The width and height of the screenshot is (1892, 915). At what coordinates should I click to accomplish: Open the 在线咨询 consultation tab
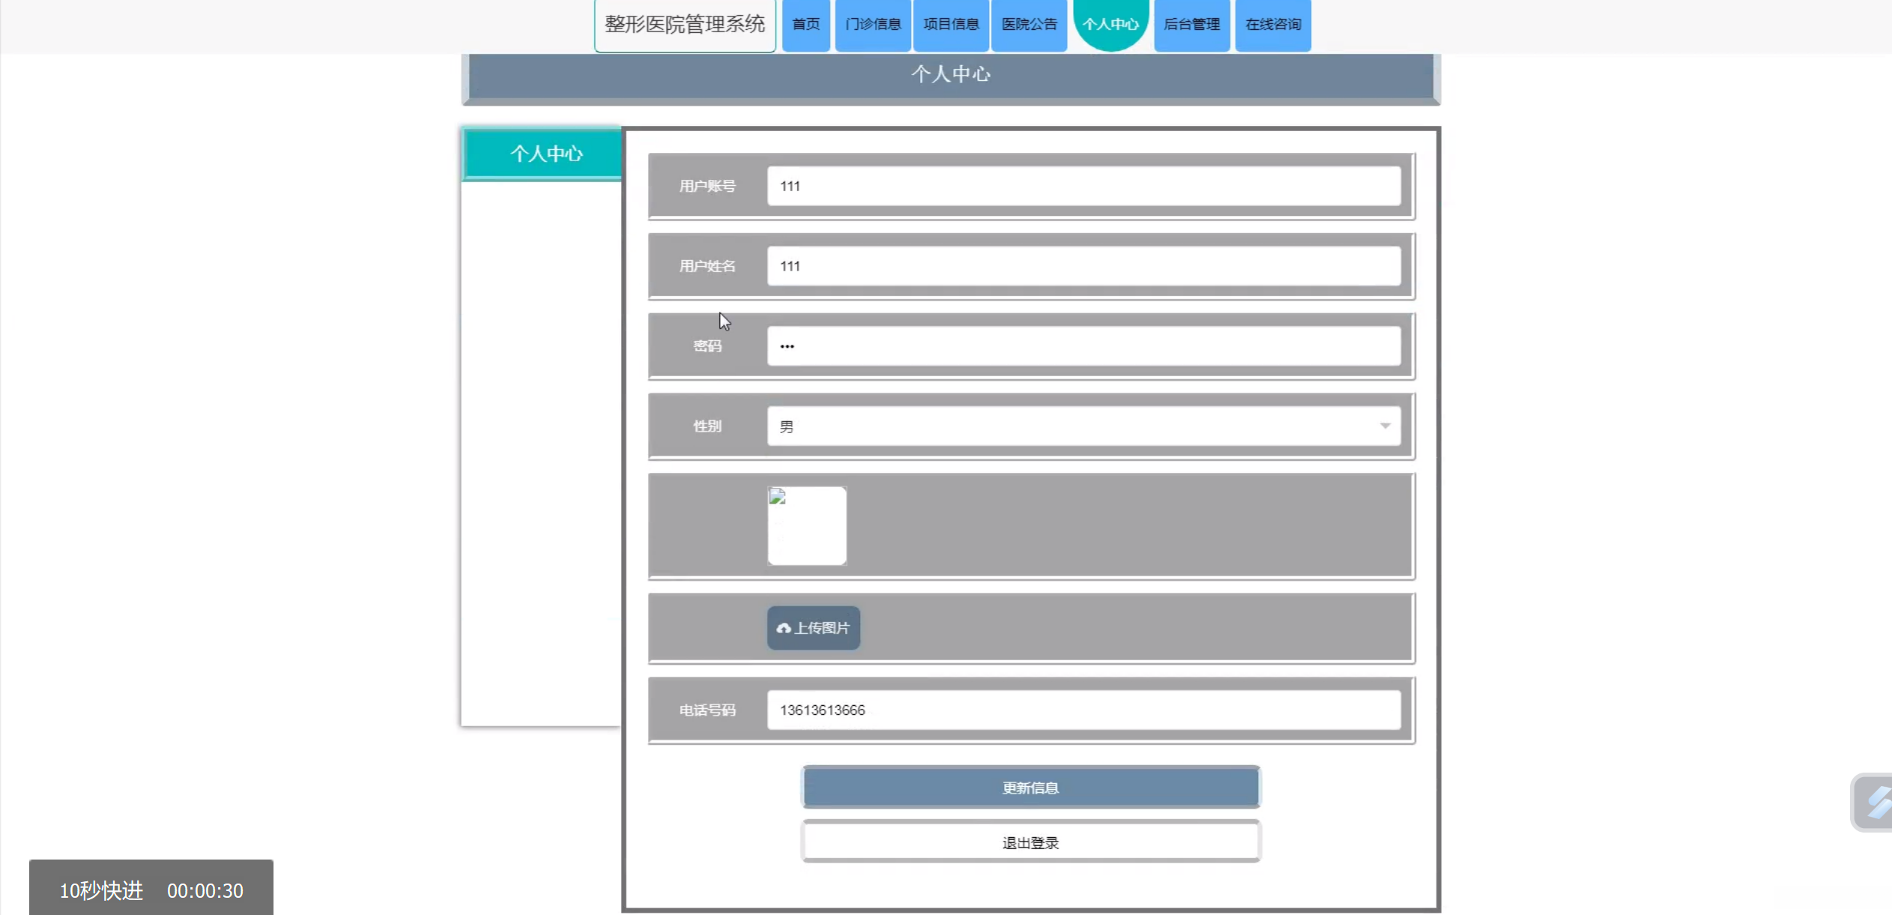click(x=1272, y=24)
